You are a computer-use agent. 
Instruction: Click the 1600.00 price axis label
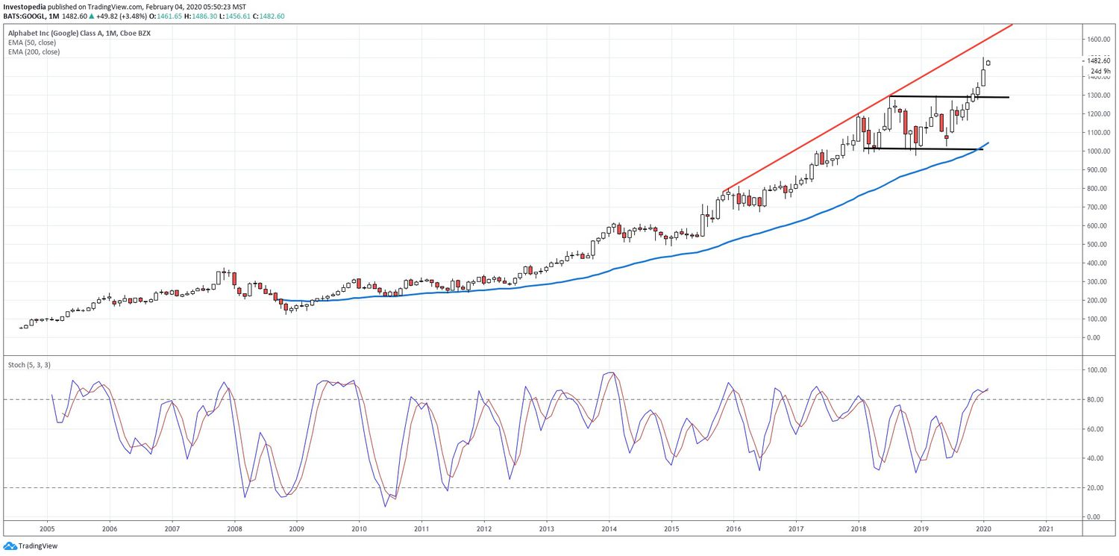pos(1100,40)
